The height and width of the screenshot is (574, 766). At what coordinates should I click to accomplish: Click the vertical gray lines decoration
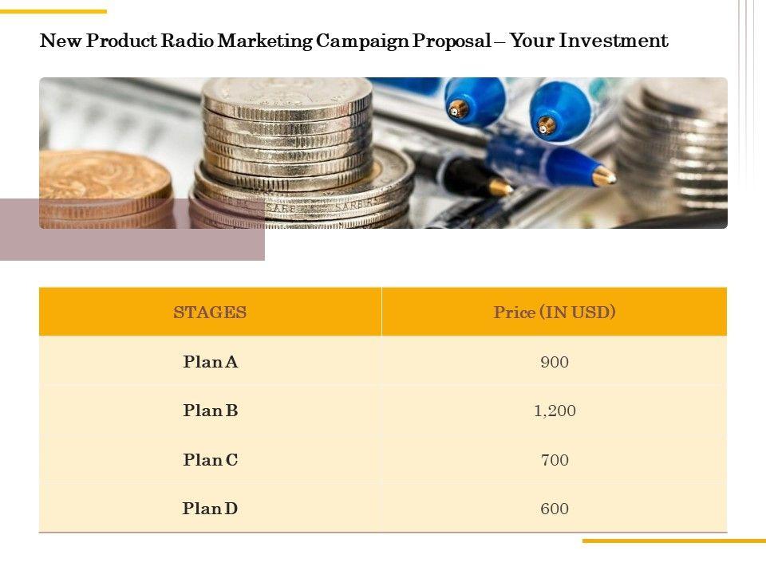(x=746, y=80)
